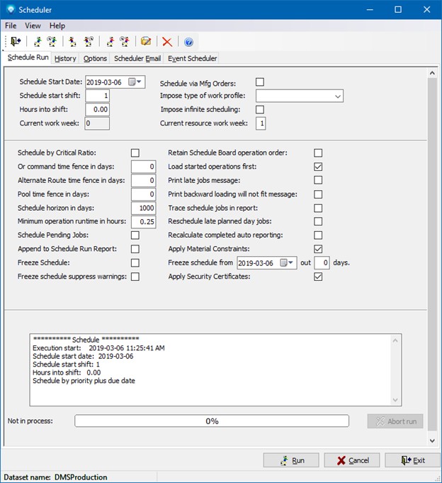
Task: Click the Cancel button
Action: click(352, 460)
